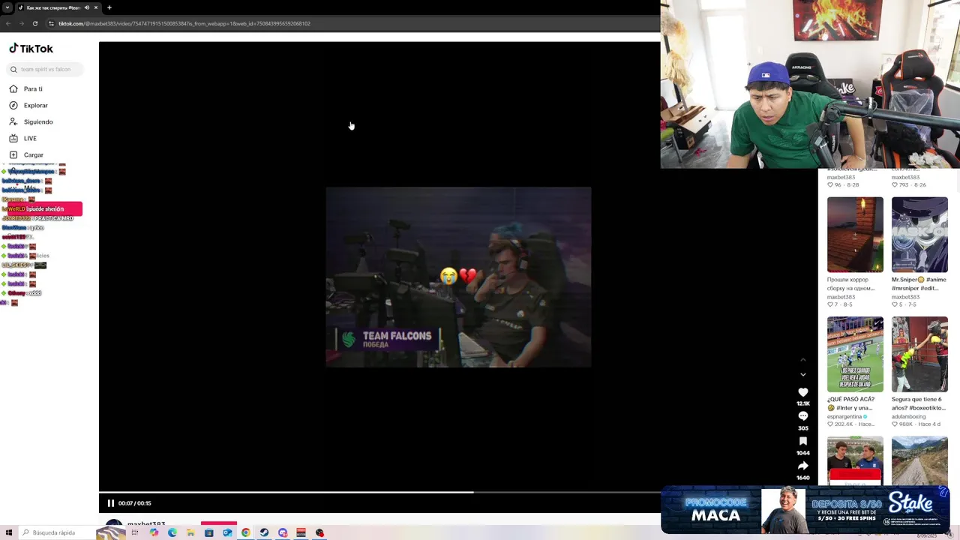960x540 pixels.
Task: Open Windows Start menu
Action: tap(8, 532)
